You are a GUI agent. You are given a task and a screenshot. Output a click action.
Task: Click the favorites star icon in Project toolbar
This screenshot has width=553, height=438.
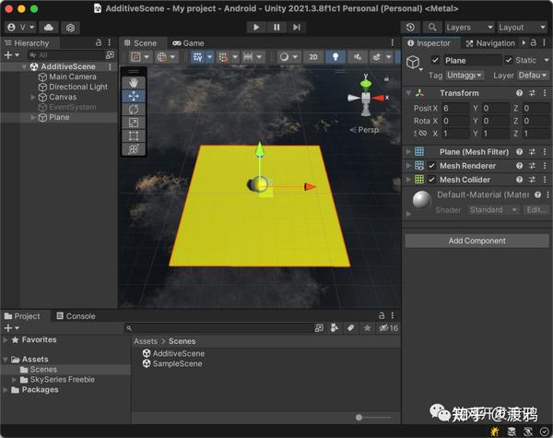coord(367,328)
